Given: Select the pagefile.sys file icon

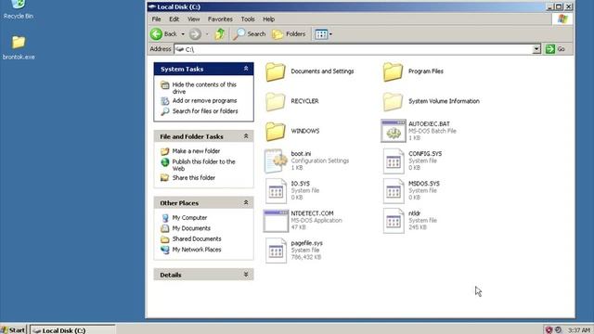Looking at the screenshot, I should tap(276, 250).
